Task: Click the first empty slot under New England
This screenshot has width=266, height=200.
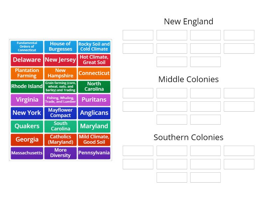Action: [x=138, y=35]
